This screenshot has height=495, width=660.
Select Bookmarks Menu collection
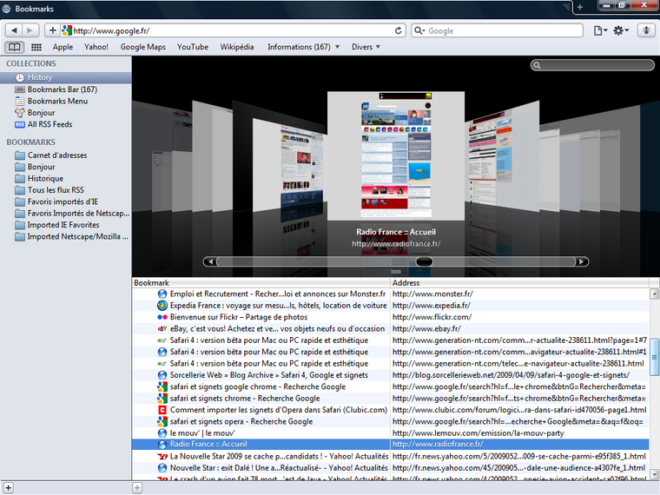coord(66,101)
